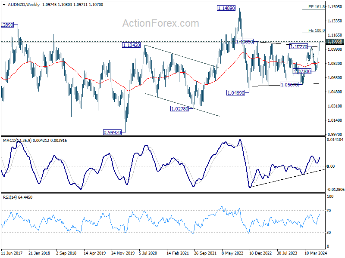Click the 11 Jun 2017 date on time axis
Screen dimensions: 345x258
pyautogui.click(x=12, y=253)
